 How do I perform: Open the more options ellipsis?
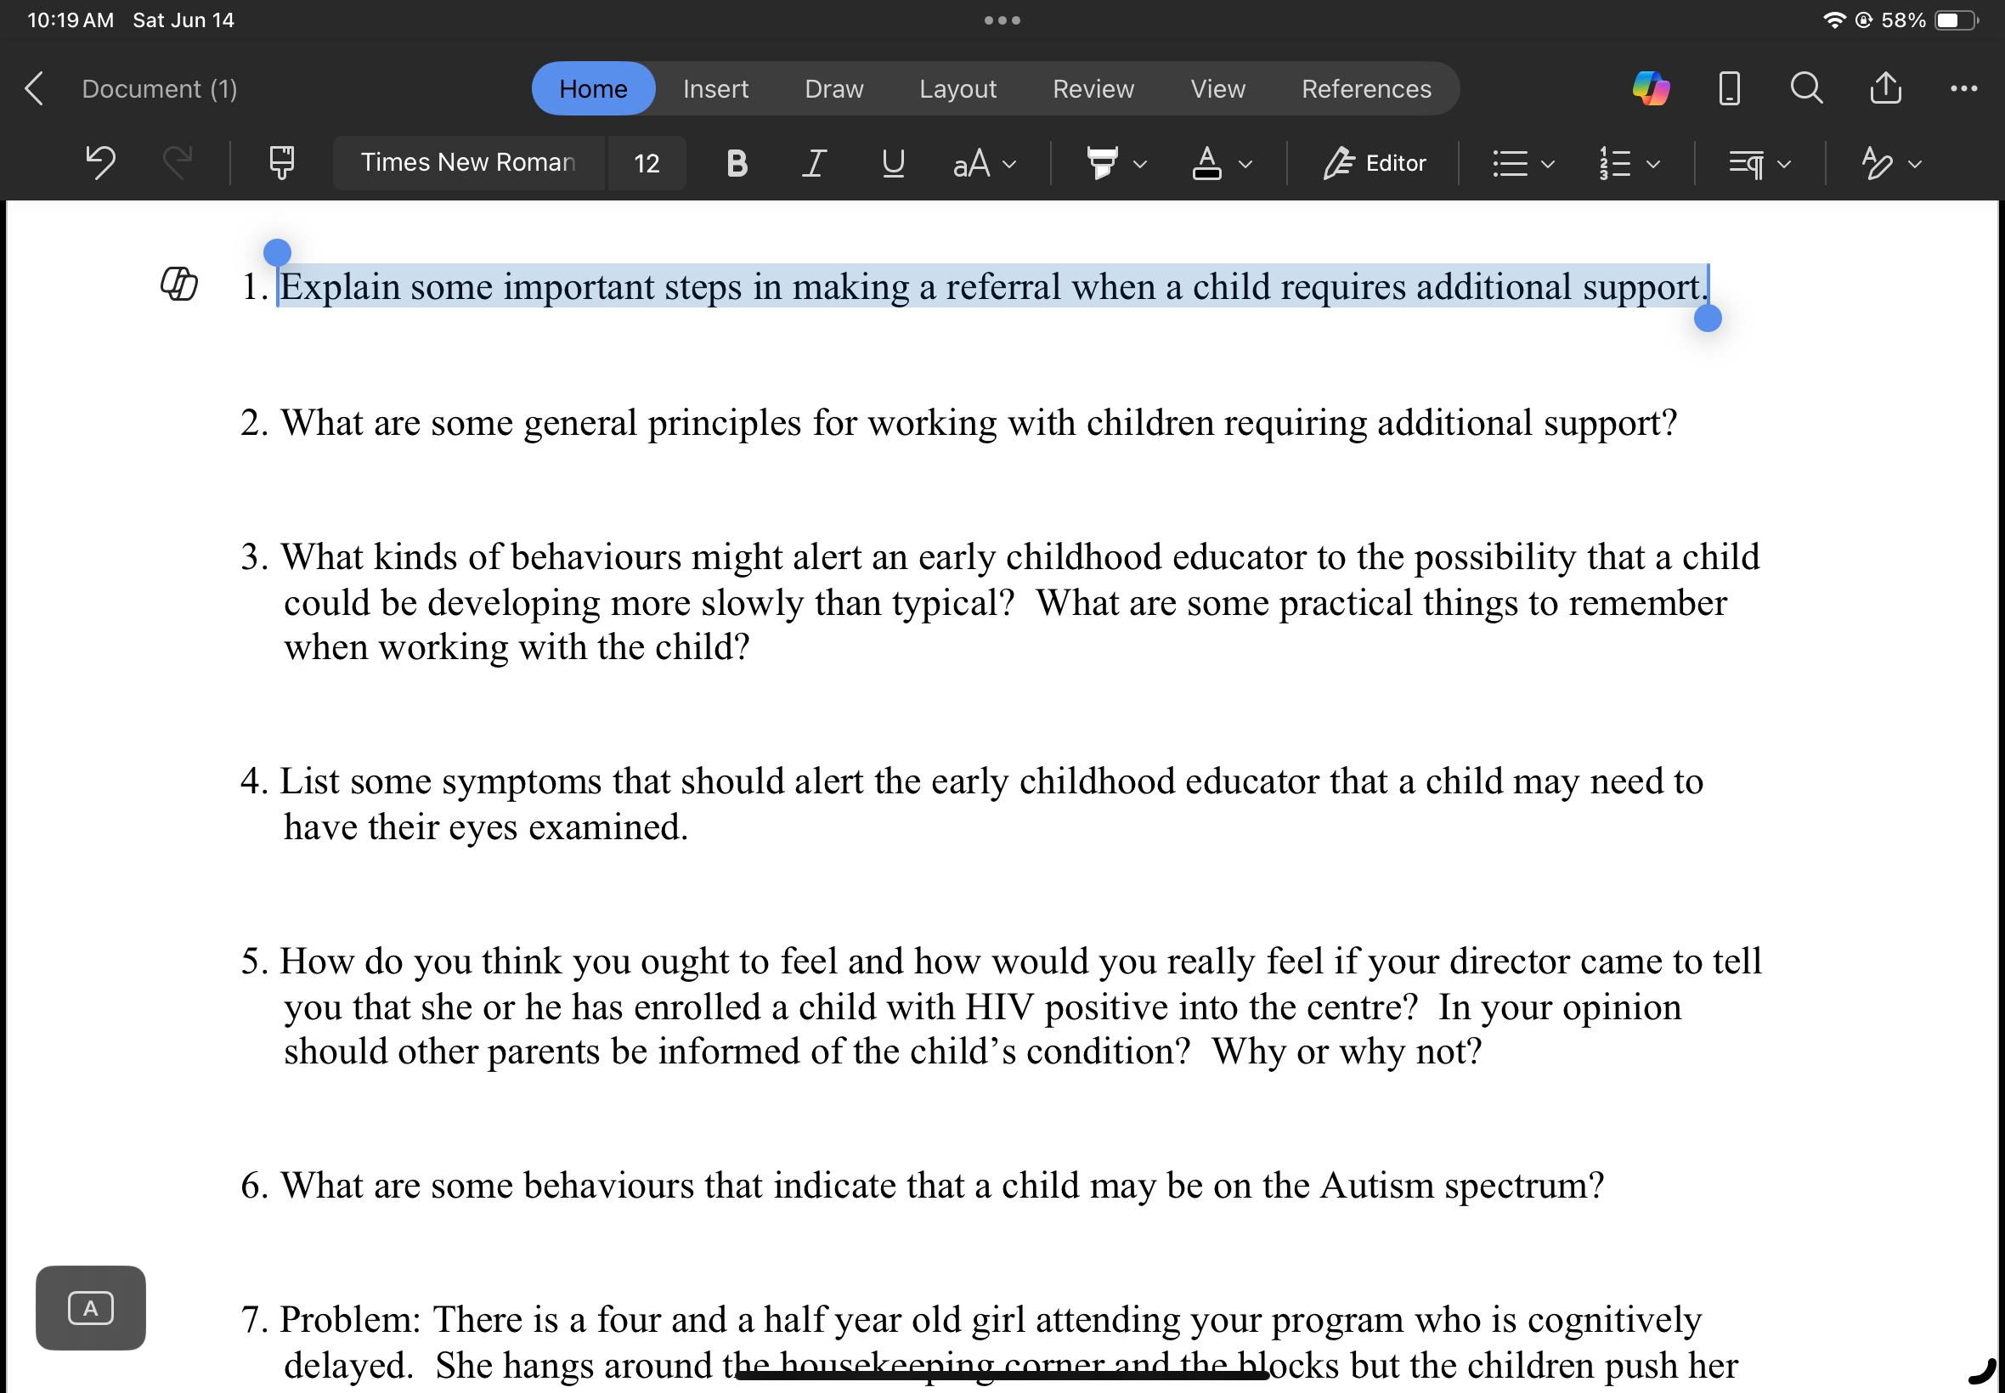pos(1963,88)
